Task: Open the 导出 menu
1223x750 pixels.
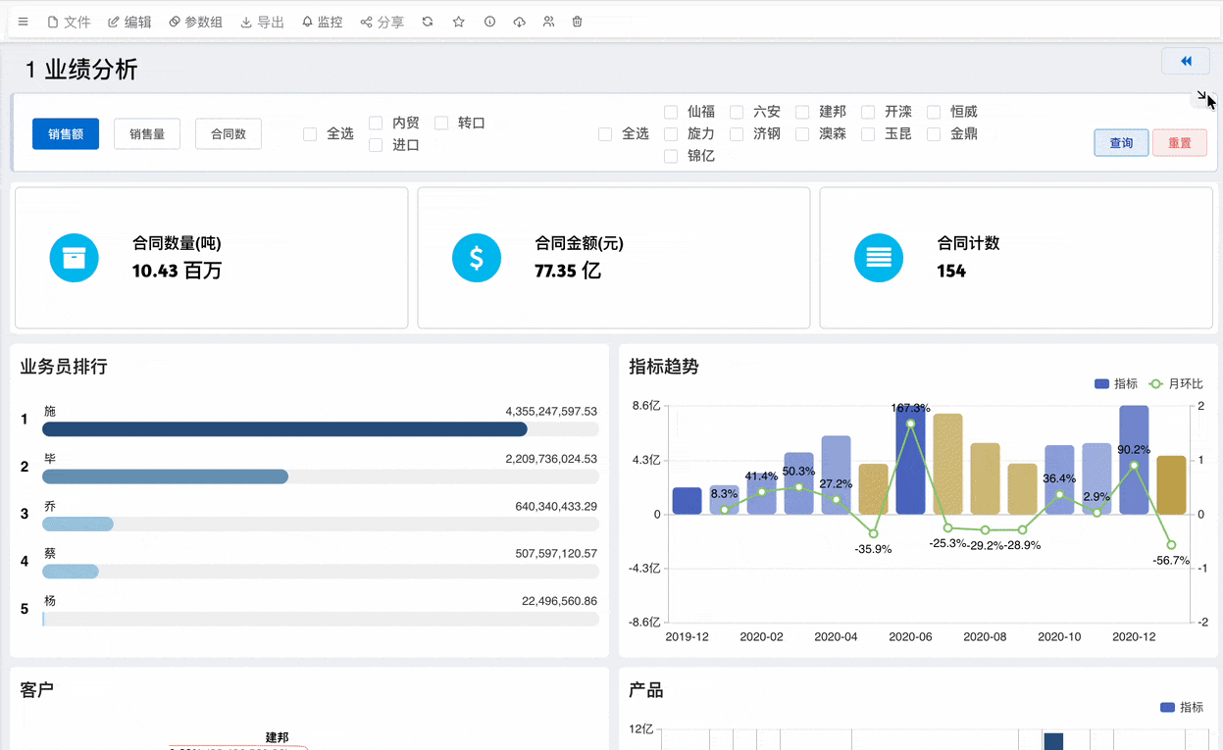Action: pyautogui.click(x=263, y=22)
